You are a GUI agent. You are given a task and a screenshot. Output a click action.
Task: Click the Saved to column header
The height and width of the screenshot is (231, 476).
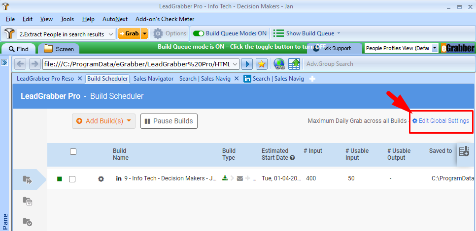[x=441, y=151]
